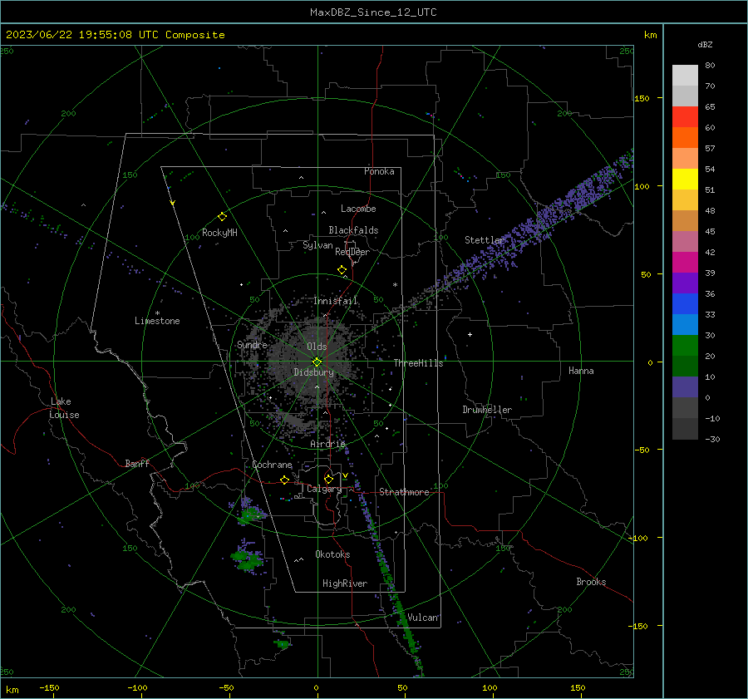Click the yellow diamond marker at RockyMH
This screenshot has width=748, height=699.
click(222, 217)
